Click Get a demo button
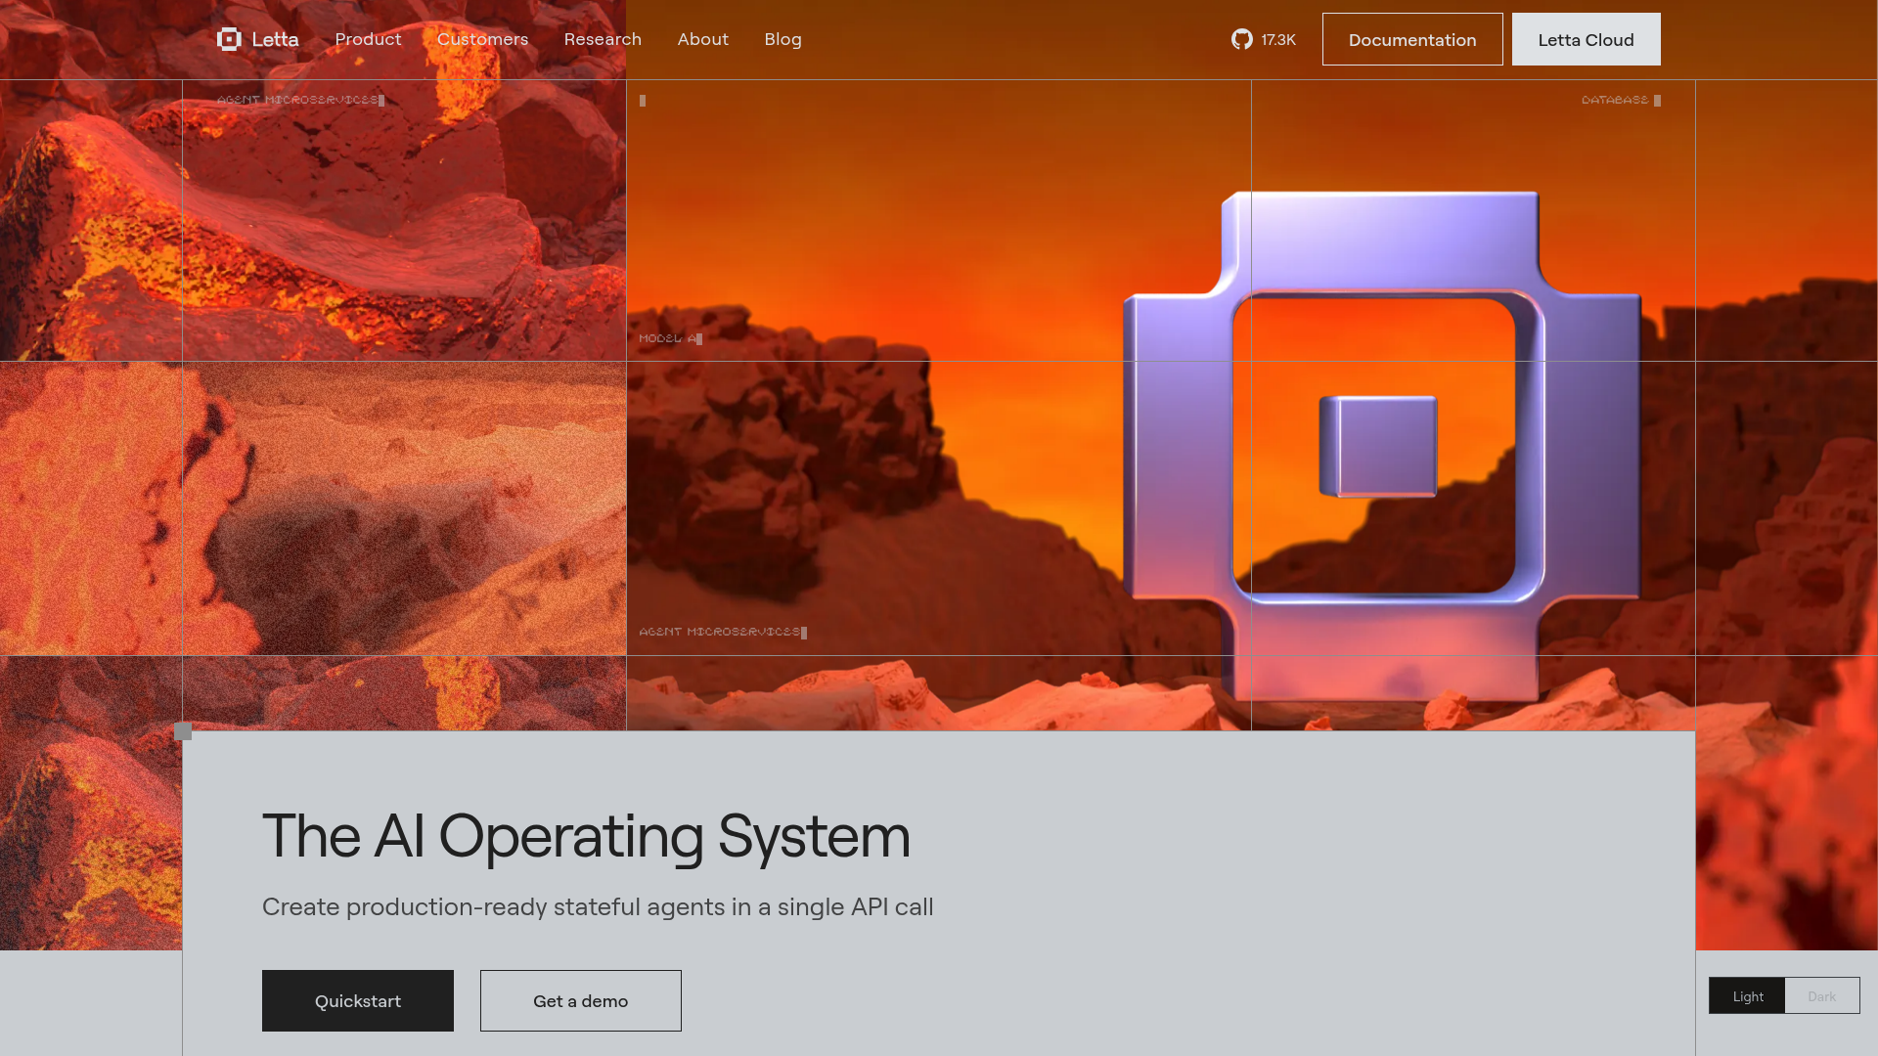Screen dimensions: 1878x1056 [x=580, y=1000]
